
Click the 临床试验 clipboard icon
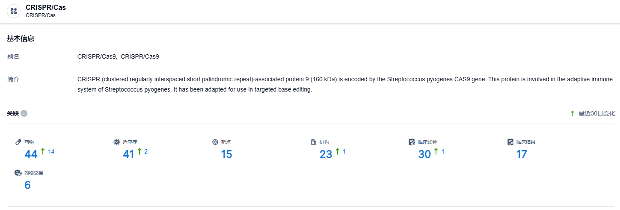tap(412, 142)
